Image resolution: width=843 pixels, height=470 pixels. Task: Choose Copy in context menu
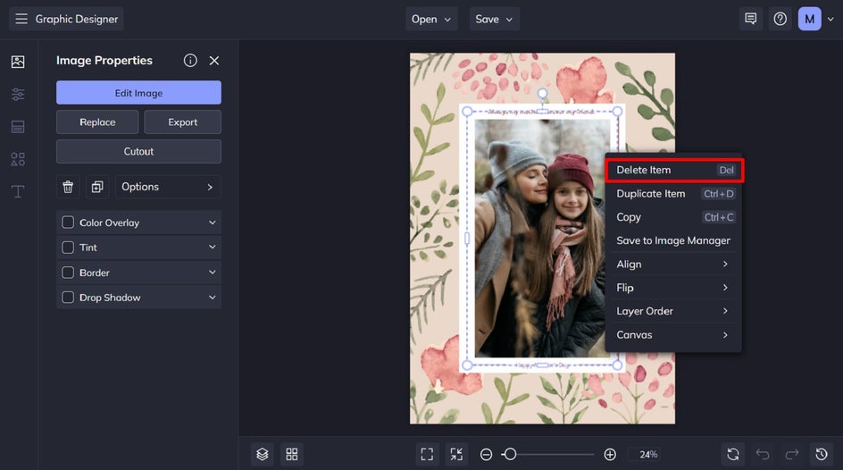point(673,217)
